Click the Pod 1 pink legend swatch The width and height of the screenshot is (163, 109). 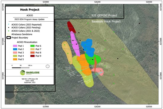pyautogui.click(x=15, y=46)
